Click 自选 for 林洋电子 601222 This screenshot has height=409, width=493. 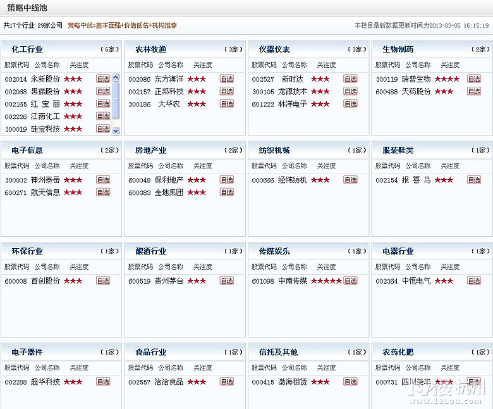pyautogui.click(x=350, y=104)
